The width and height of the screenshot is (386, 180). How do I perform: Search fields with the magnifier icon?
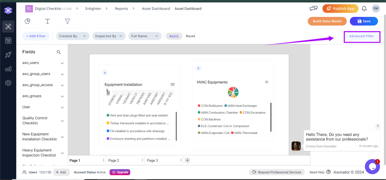click(59, 52)
